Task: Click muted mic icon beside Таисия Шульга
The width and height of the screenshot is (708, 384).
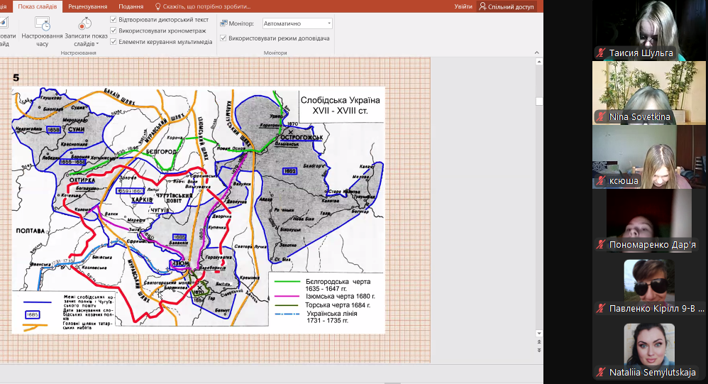Action: point(602,53)
